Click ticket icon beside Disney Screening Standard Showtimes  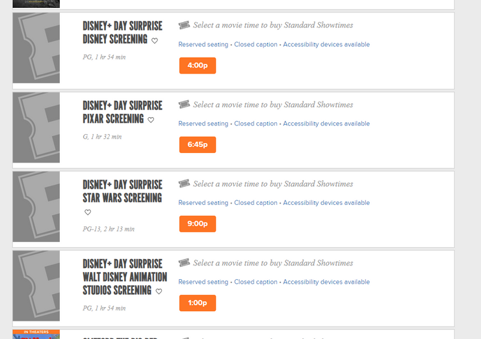184,25
